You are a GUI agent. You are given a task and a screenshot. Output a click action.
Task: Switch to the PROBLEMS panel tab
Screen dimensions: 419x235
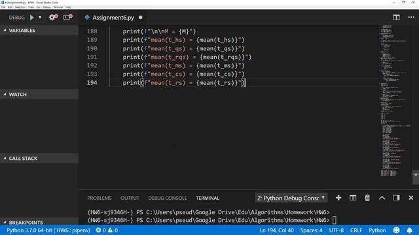(100, 198)
